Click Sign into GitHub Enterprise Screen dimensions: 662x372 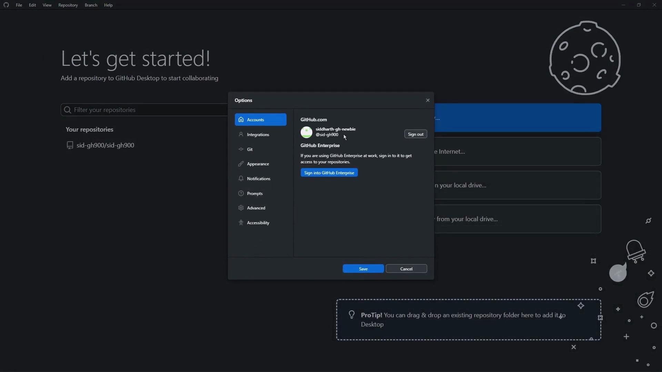pos(329,173)
